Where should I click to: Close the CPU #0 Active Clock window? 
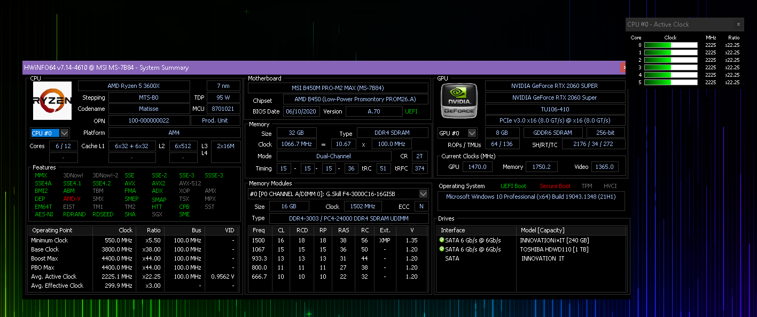click(738, 24)
